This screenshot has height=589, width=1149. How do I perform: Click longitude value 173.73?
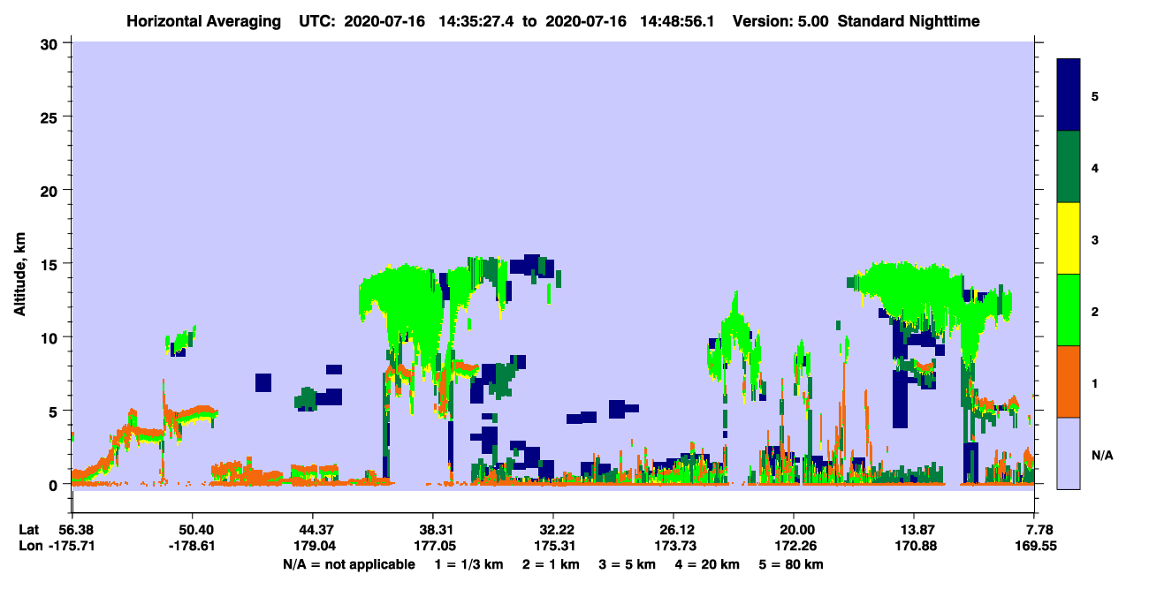pos(673,547)
